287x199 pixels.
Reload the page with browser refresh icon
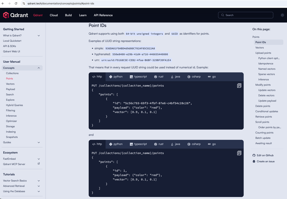(x=16, y=3)
